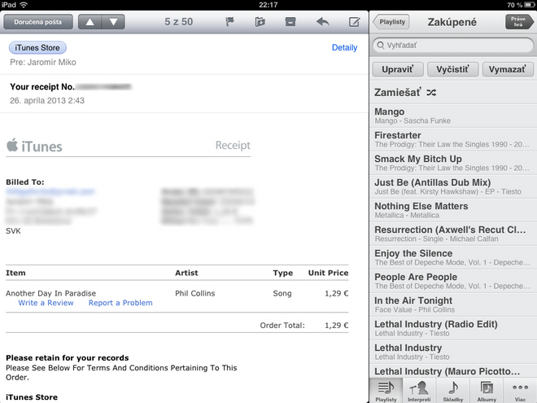
Task: Play Nothing Else Matters
Action: pyautogui.click(x=452, y=210)
